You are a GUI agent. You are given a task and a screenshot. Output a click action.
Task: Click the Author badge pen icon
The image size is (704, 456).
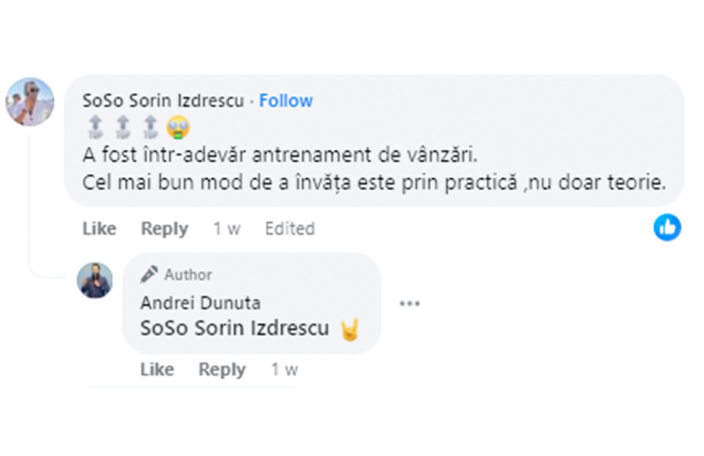149,274
